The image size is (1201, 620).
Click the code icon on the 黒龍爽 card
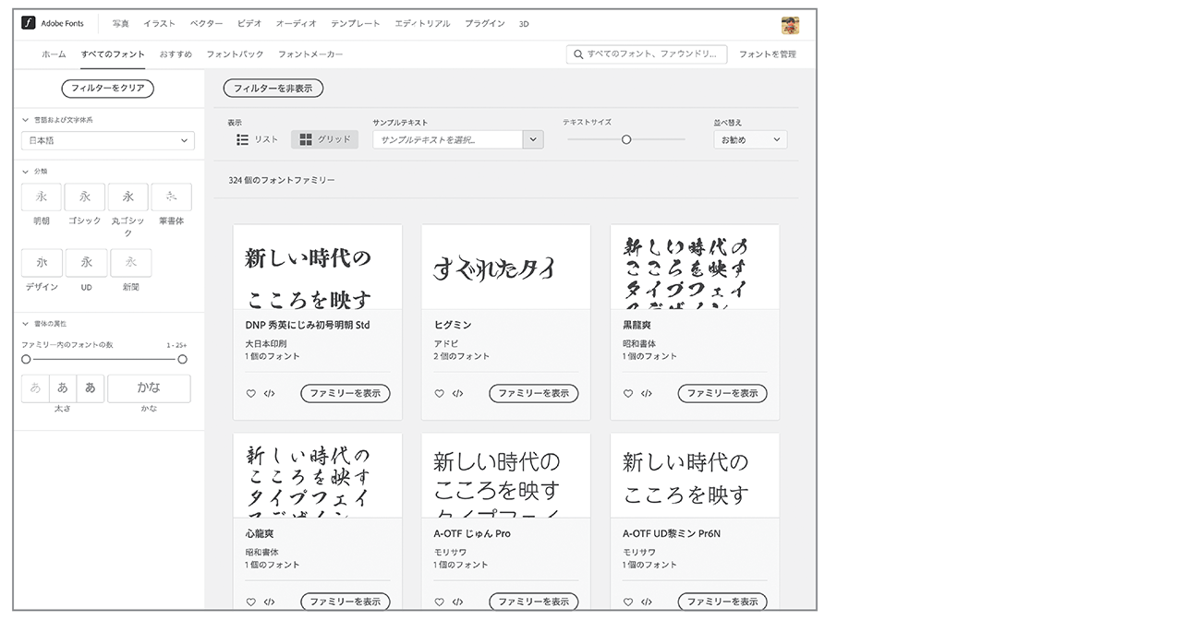click(647, 393)
